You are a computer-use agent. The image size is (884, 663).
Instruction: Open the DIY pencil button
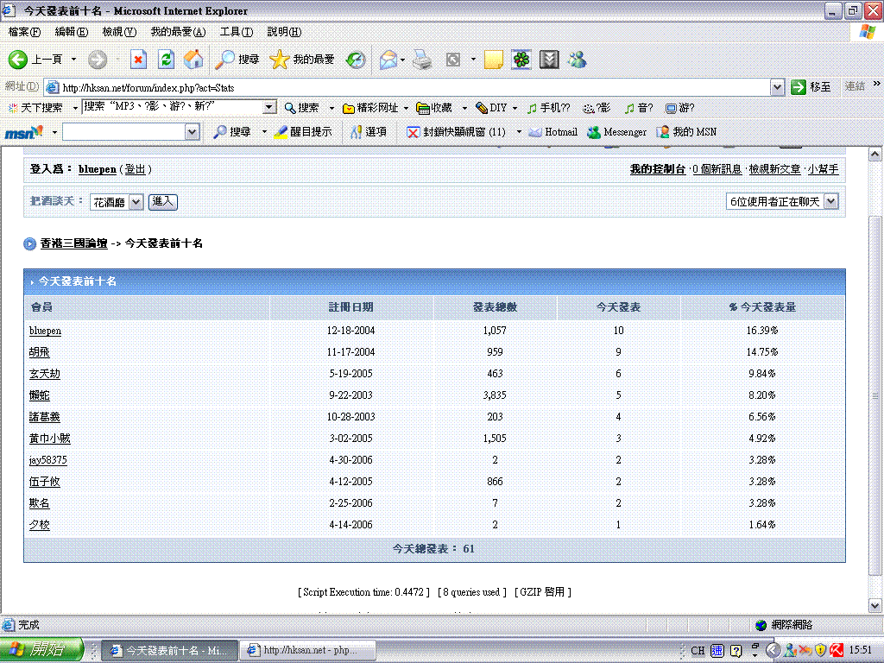click(x=491, y=108)
